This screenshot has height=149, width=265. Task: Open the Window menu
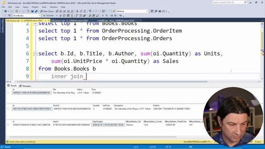click(x=53, y=7)
